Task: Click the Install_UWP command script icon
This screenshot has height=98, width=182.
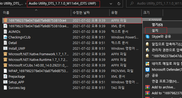Action: [x=5, y=48]
